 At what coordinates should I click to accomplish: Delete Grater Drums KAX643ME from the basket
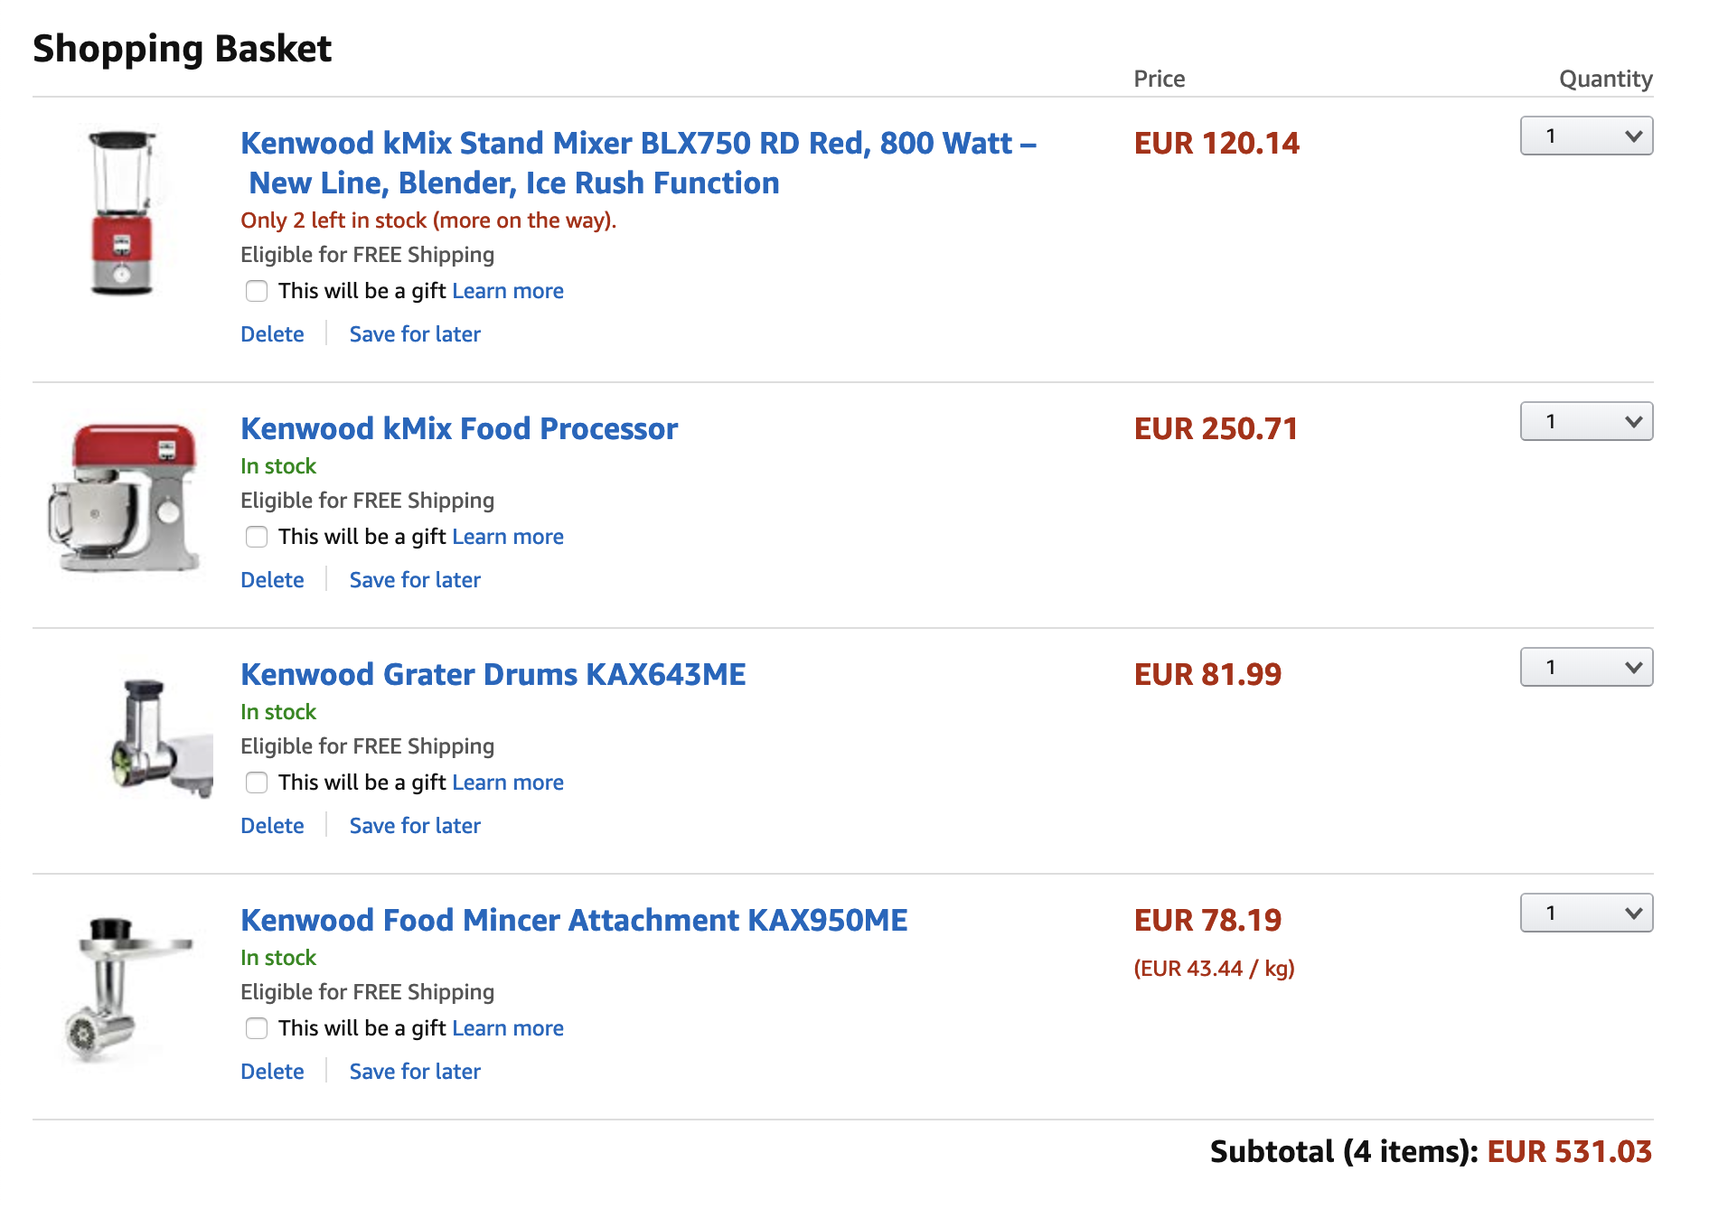click(x=272, y=826)
